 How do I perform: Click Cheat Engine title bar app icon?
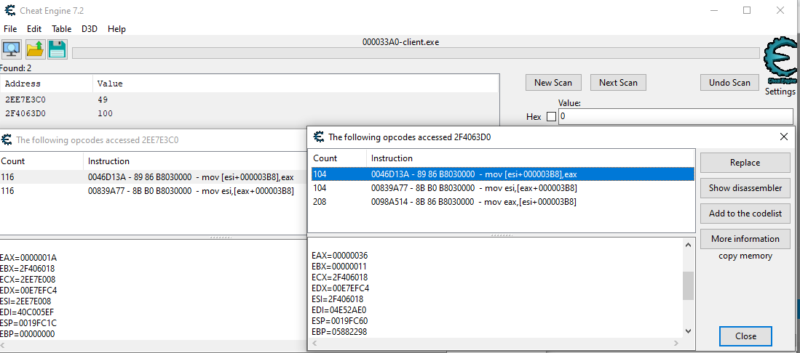(10, 10)
